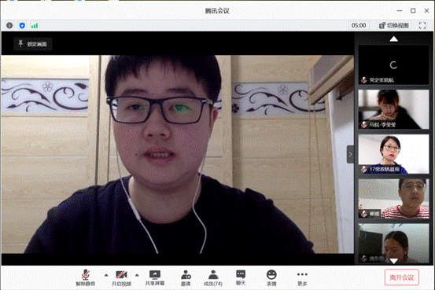
Task: Move the participant list up with the arrow
Action: (393, 39)
